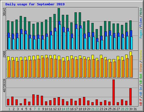This screenshot has height=112, width=144.
Task: Click day label 29 on the x-axis
Action: click(127, 109)
